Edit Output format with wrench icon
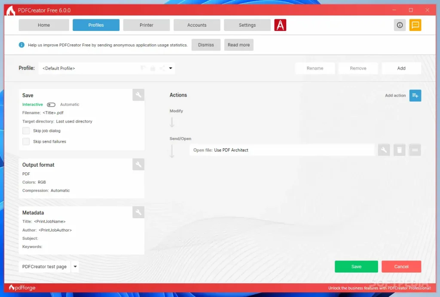This screenshot has width=440, height=297. (x=138, y=164)
